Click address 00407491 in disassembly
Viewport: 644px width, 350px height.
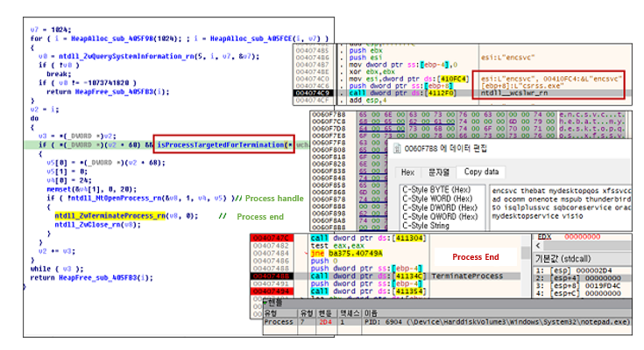pos(272,283)
